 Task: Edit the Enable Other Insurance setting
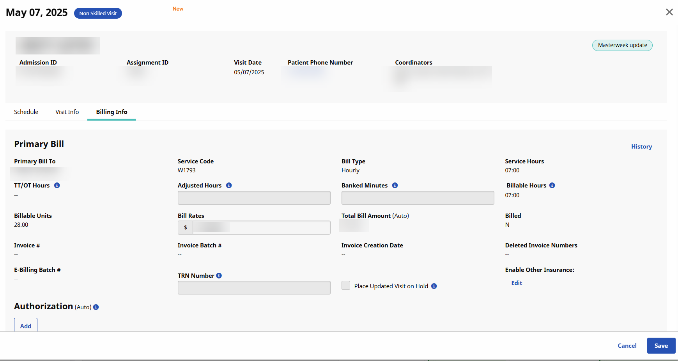517,283
